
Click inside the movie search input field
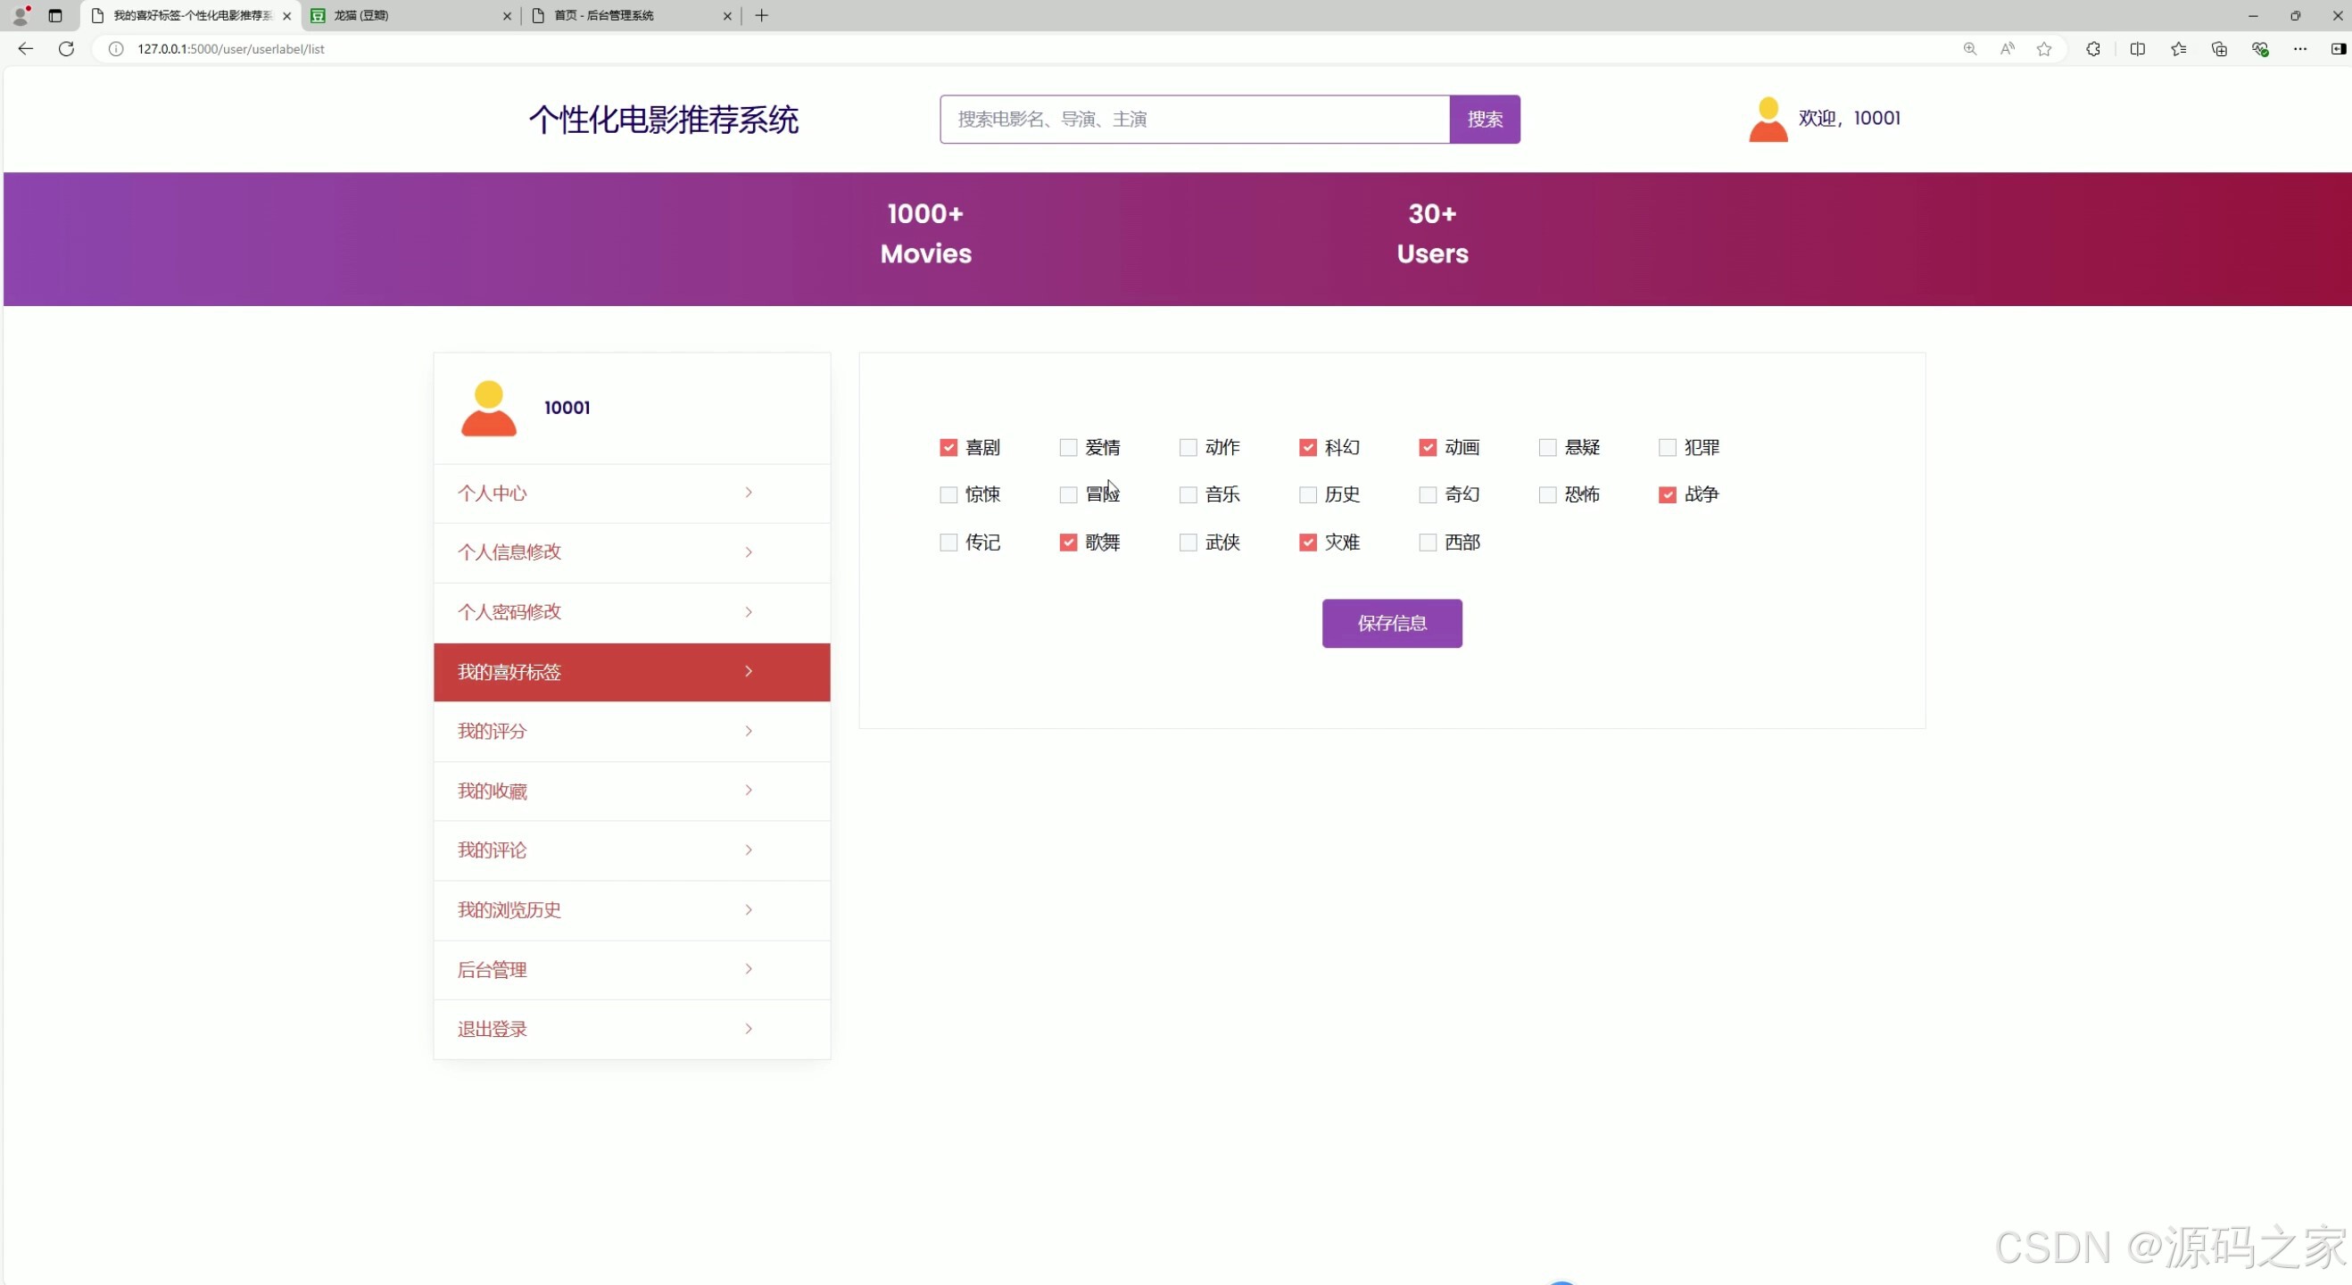tap(1187, 119)
